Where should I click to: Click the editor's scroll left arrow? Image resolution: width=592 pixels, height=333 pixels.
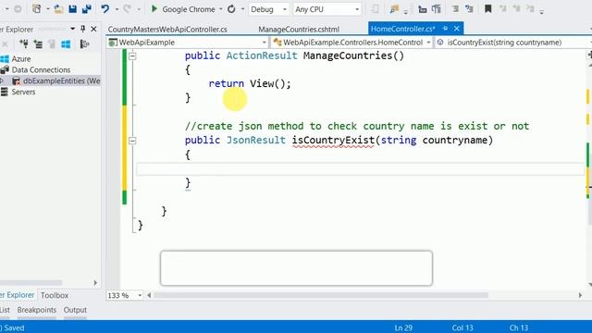click(149, 295)
